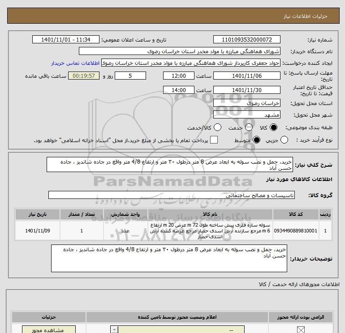This screenshot has width=345, height=333.
Task: Click the buyer notes text area
Action: (169, 258)
